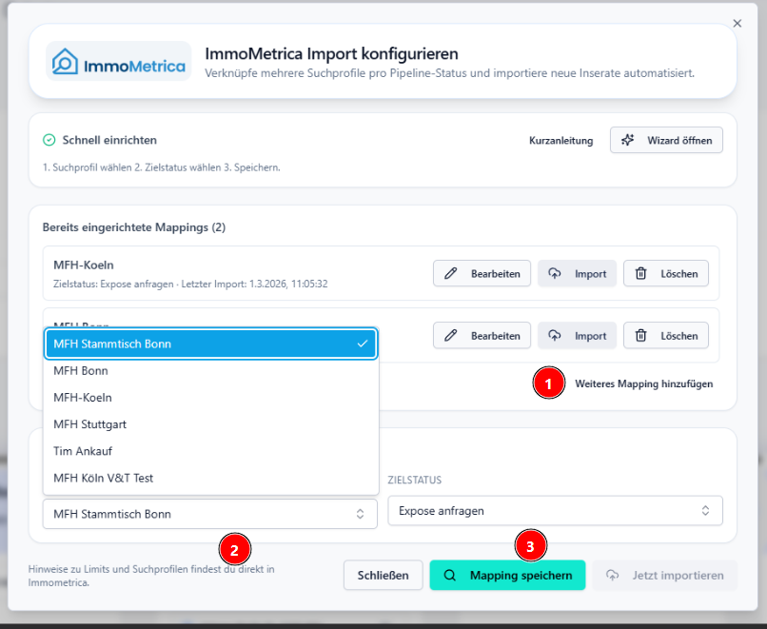Image resolution: width=767 pixels, height=629 pixels.
Task: Open the Kurzanleitung link
Action: (x=560, y=141)
